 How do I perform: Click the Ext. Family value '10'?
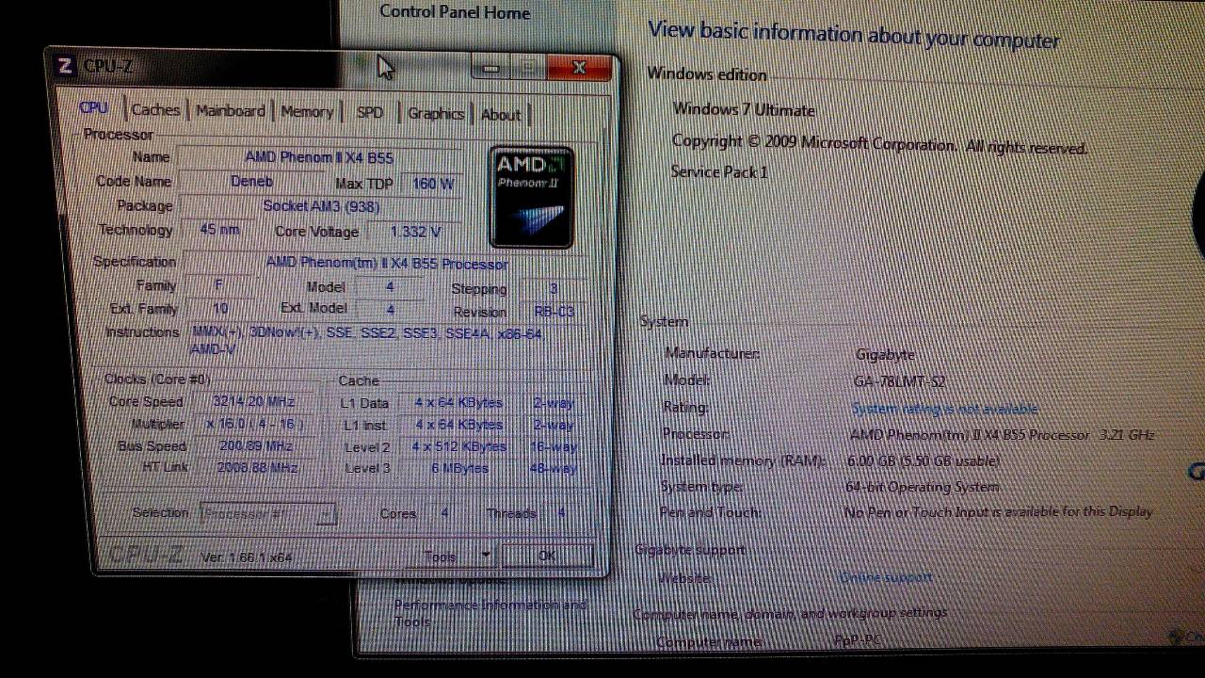click(220, 308)
